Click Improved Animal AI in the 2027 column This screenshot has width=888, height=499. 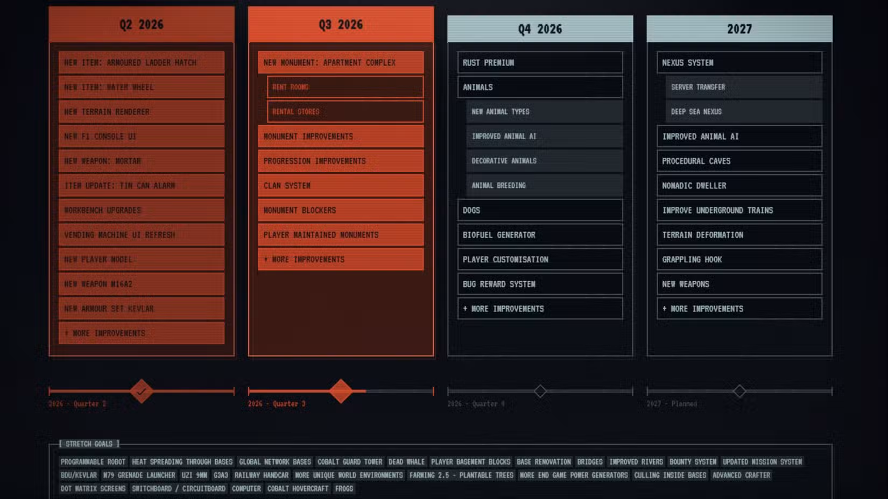point(739,137)
